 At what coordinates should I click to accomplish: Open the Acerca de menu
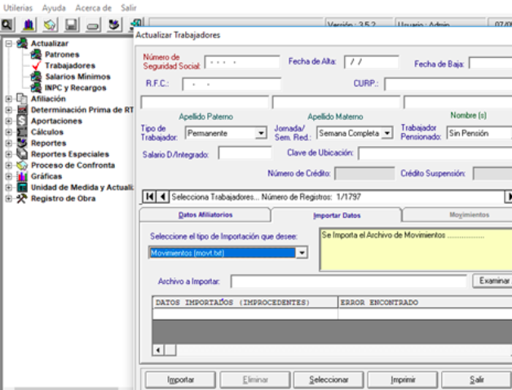94,7
